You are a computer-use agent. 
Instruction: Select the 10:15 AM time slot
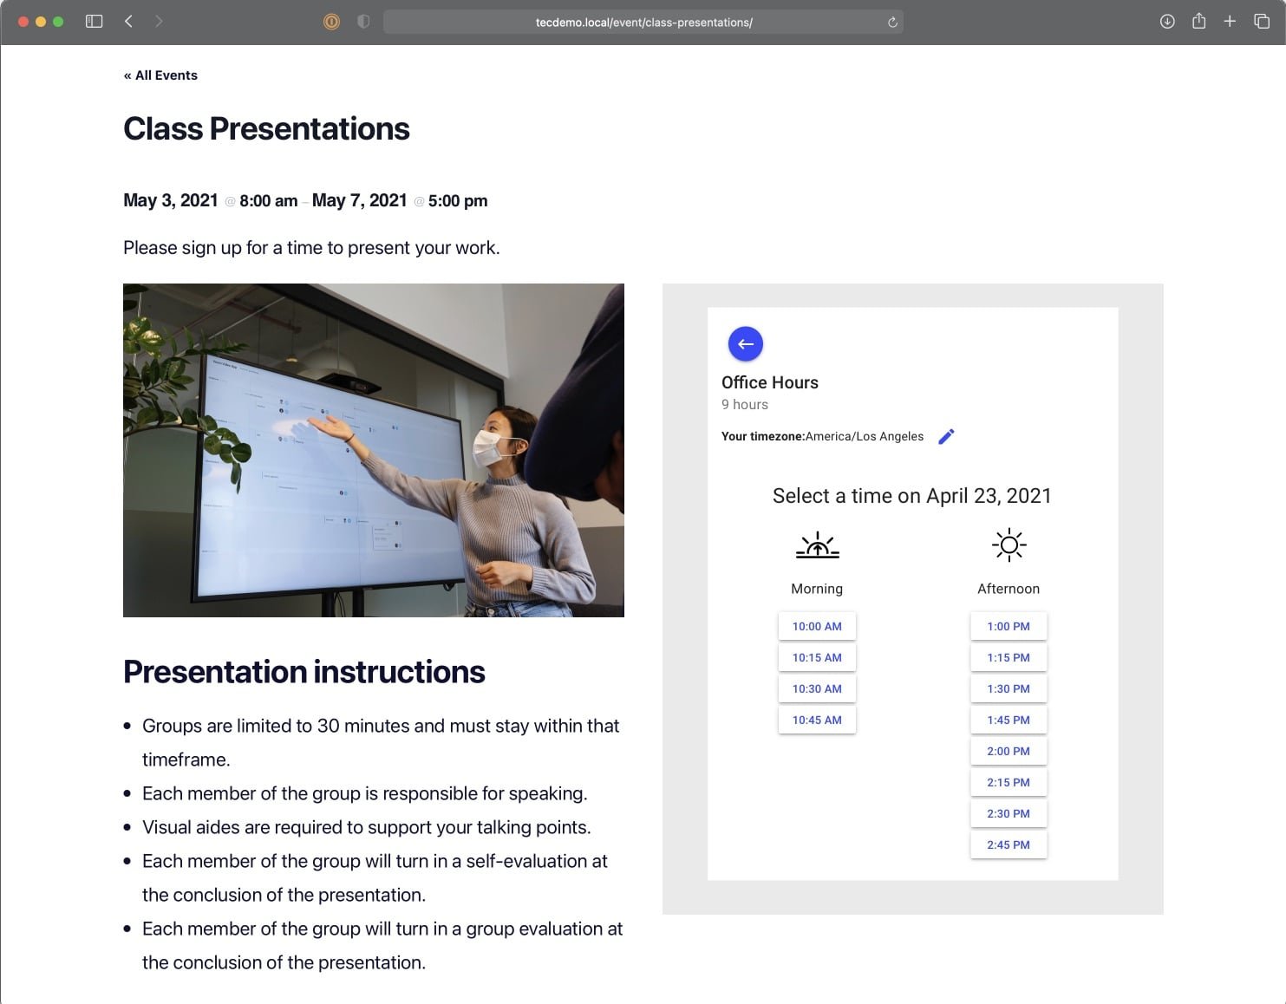click(x=817, y=657)
